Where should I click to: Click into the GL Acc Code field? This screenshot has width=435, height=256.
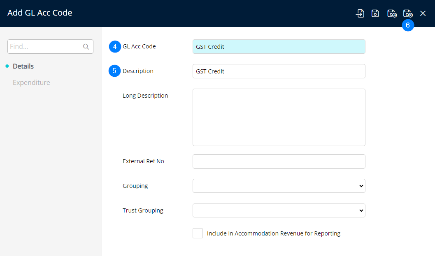point(279,47)
